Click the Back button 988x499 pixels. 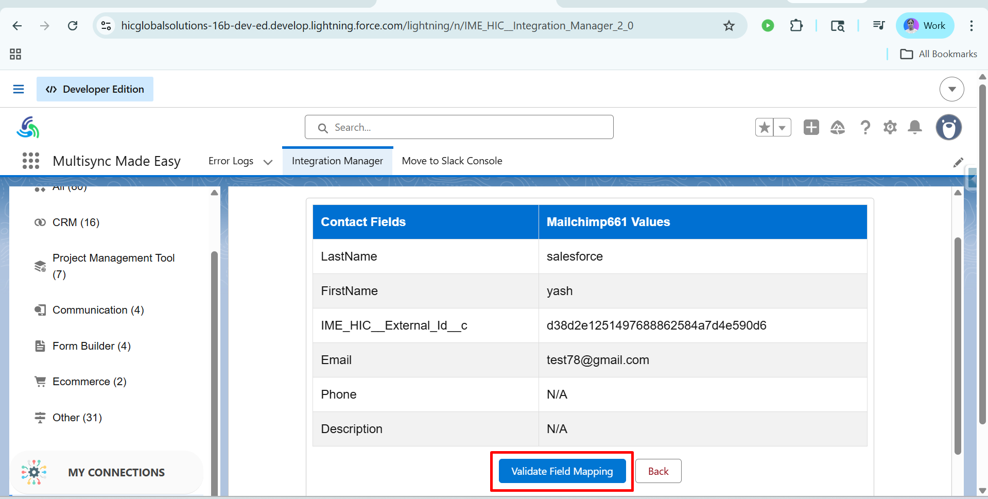tap(658, 471)
